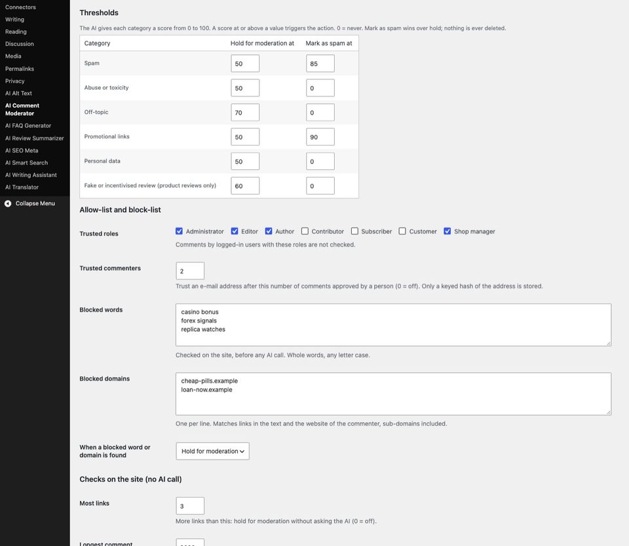Click 'loan-now.example' line in Blocked domains

coord(206,389)
